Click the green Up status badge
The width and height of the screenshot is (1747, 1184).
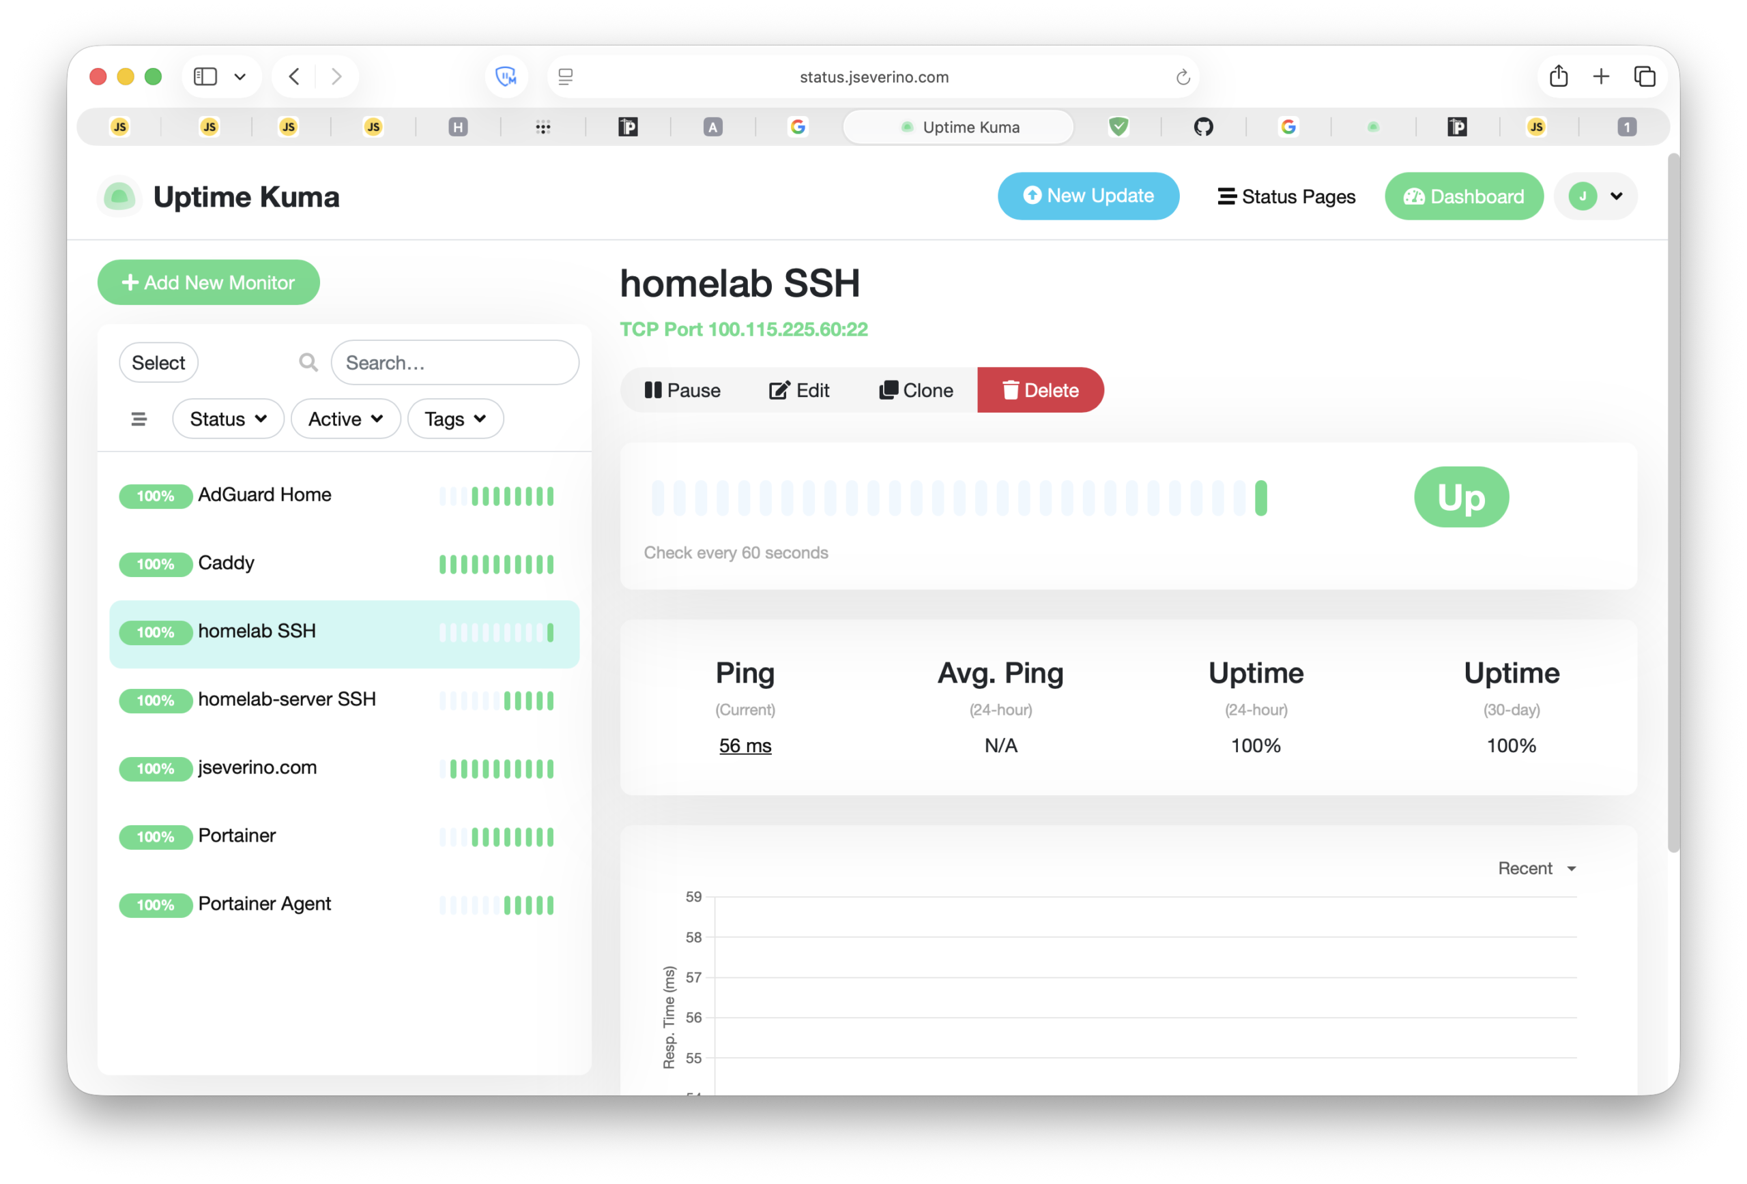tap(1460, 497)
